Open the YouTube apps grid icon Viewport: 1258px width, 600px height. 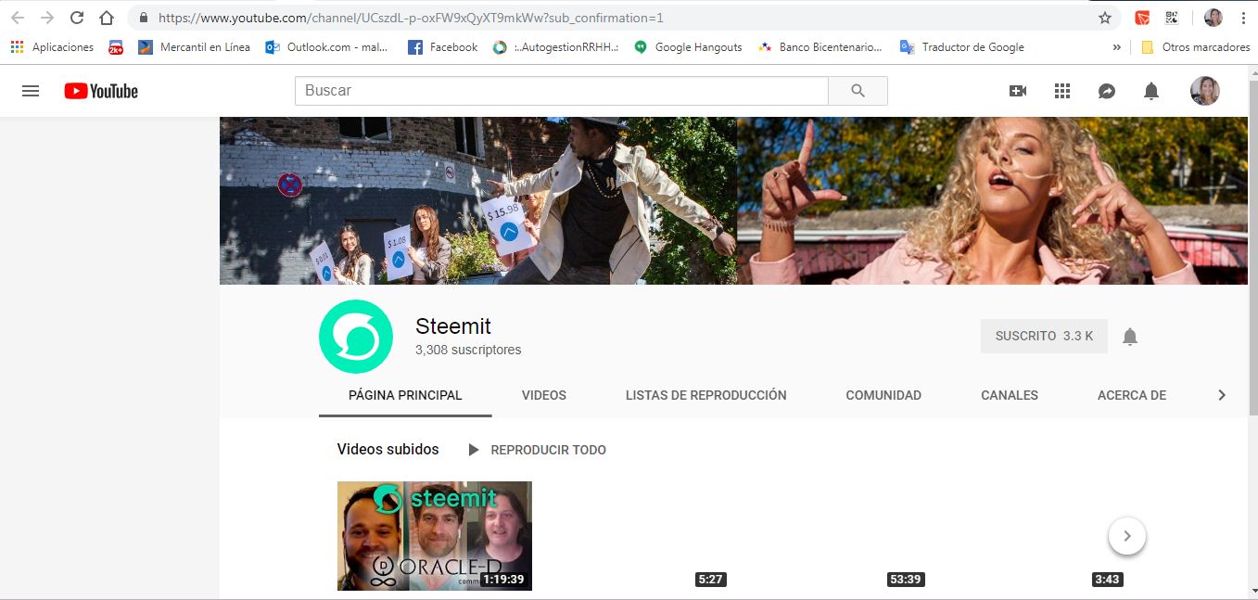click(1062, 91)
